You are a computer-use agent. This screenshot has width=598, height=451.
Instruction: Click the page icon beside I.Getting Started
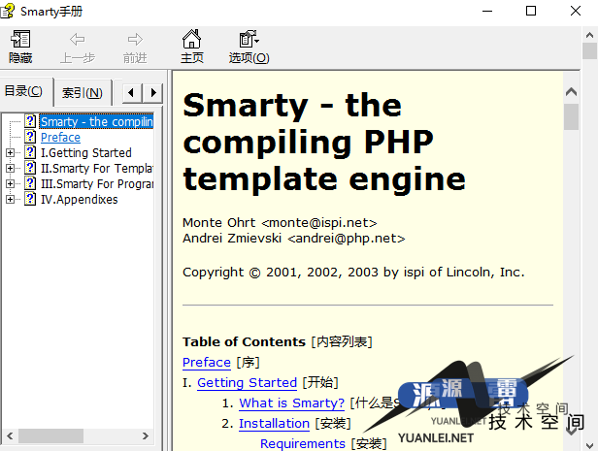coord(30,152)
